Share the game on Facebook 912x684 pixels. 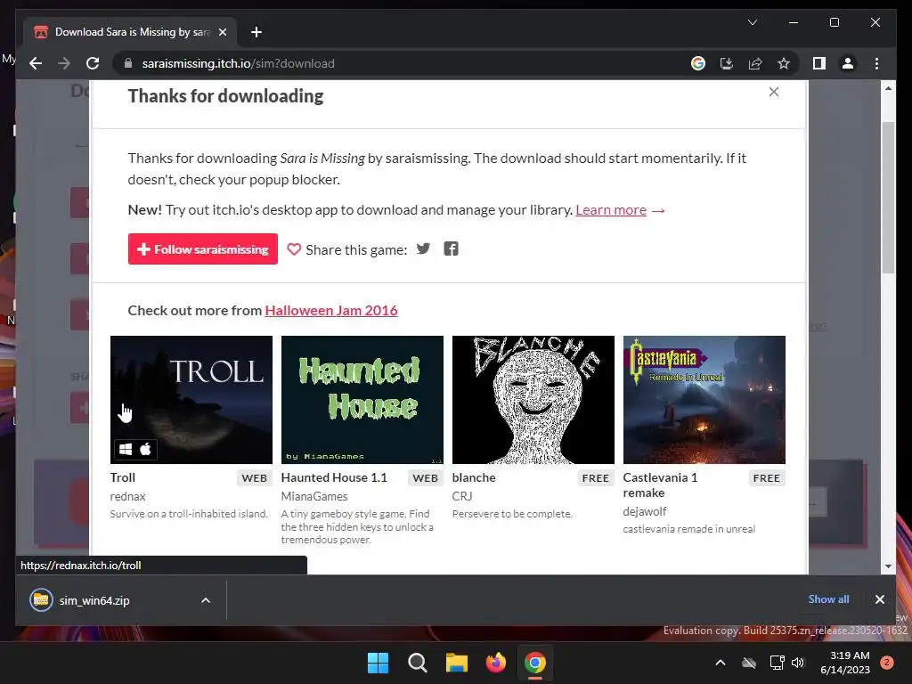coord(451,249)
